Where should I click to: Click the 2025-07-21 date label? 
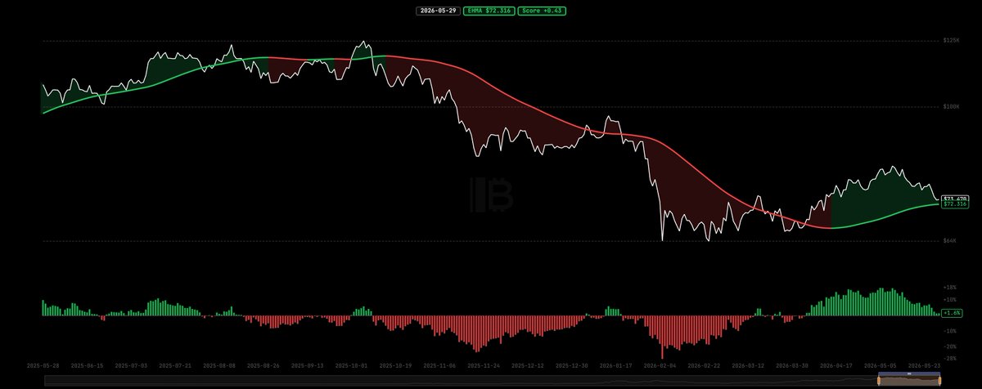176,365
